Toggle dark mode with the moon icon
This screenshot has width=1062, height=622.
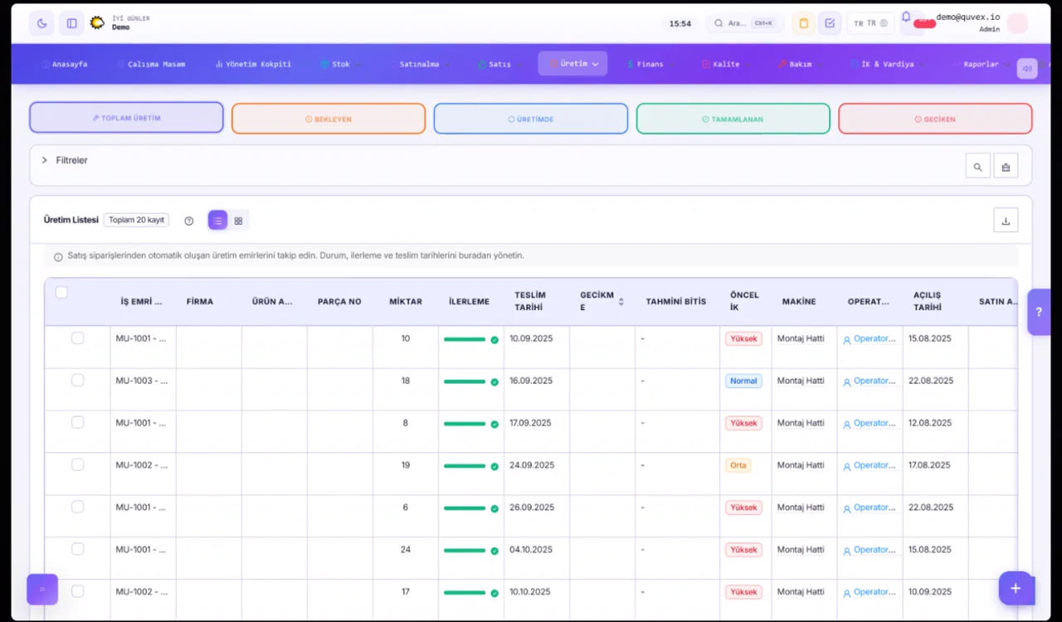pos(41,23)
